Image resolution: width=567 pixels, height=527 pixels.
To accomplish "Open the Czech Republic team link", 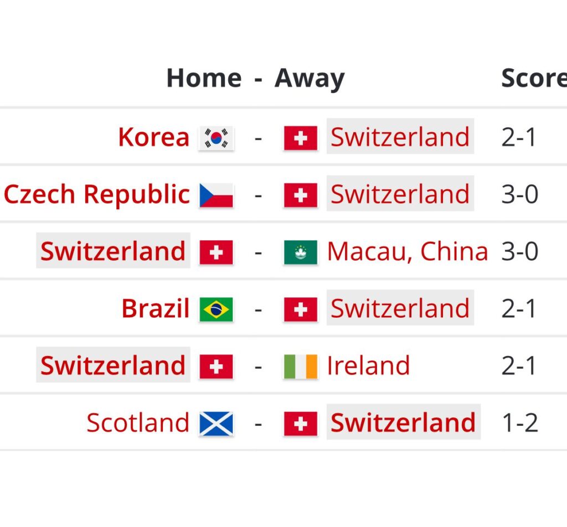I will pos(96,194).
